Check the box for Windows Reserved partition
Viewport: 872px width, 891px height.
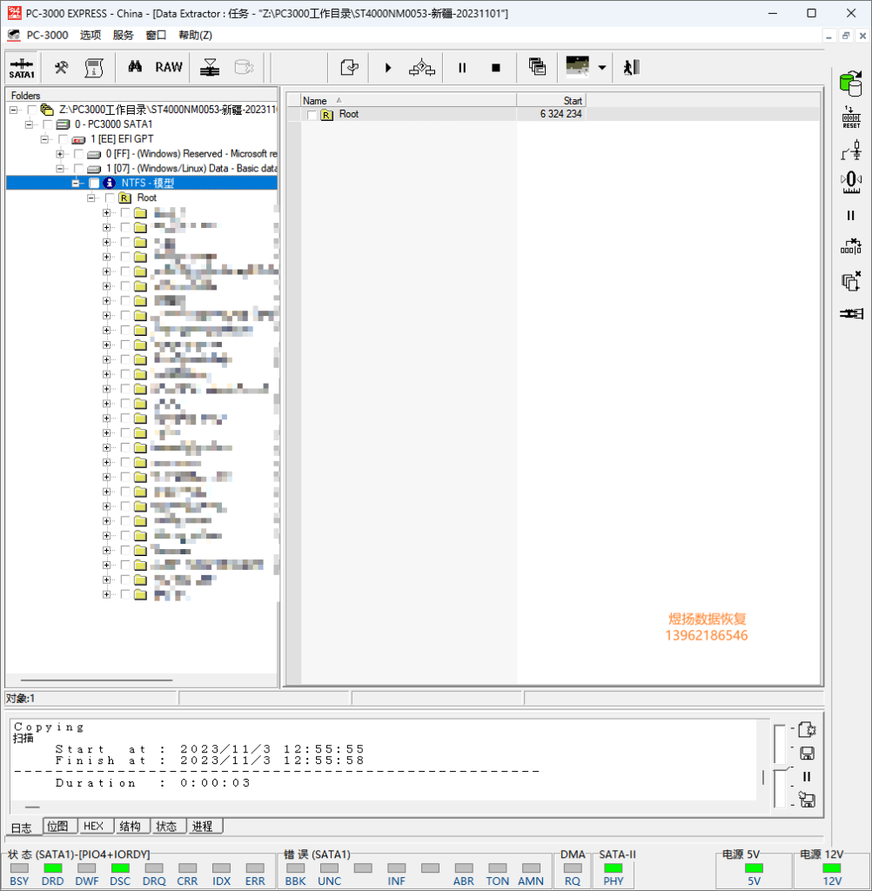pos(78,154)
